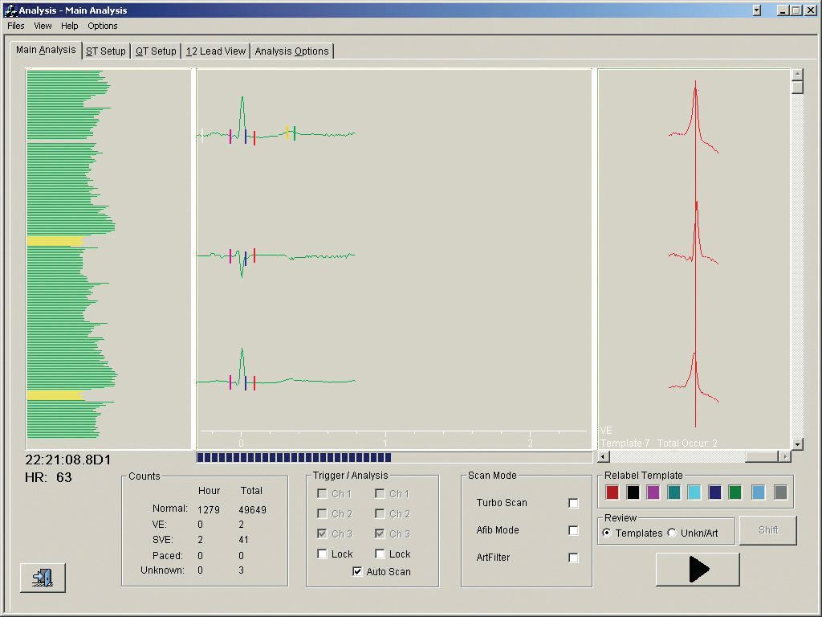Toggle the ArtFilter checkbox

pos(573,558)
